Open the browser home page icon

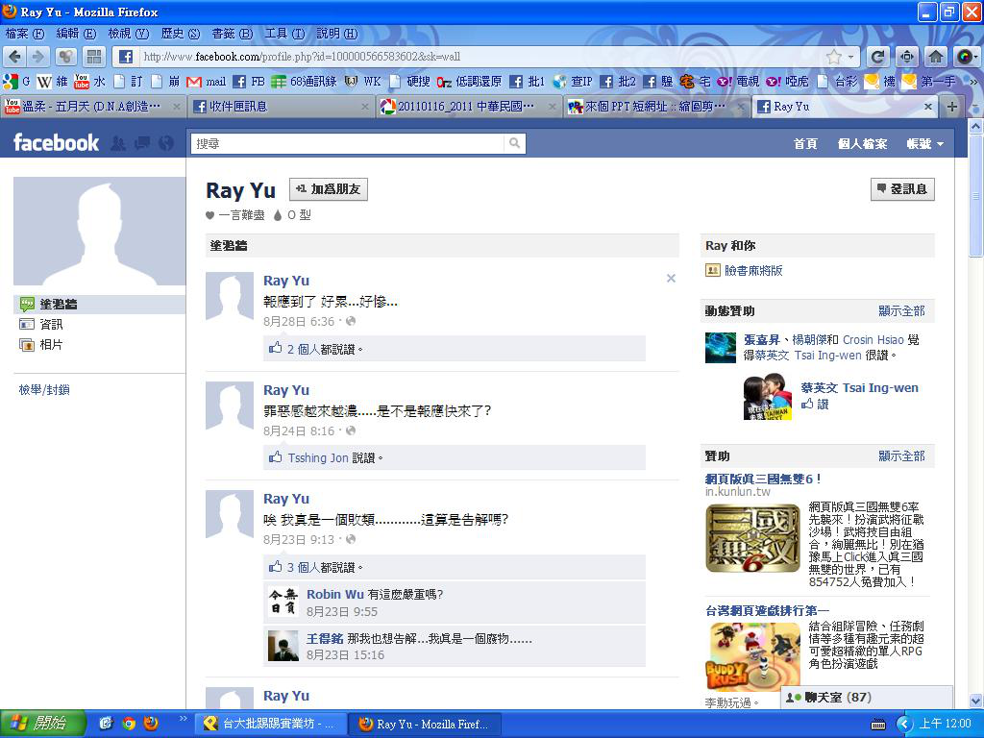click(936, 57)
